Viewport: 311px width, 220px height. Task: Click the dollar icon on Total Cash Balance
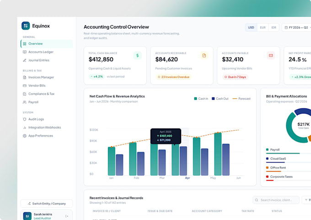tap(138, 56)
